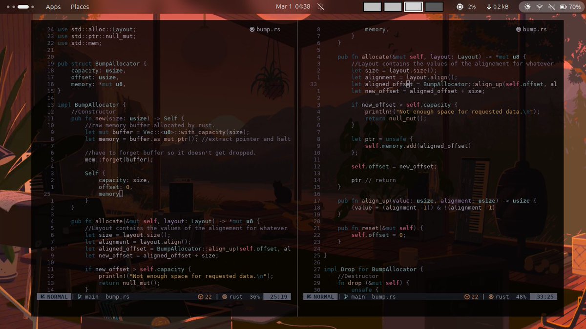
Task: Click current line number 33 in right pane
Action: 314,84
